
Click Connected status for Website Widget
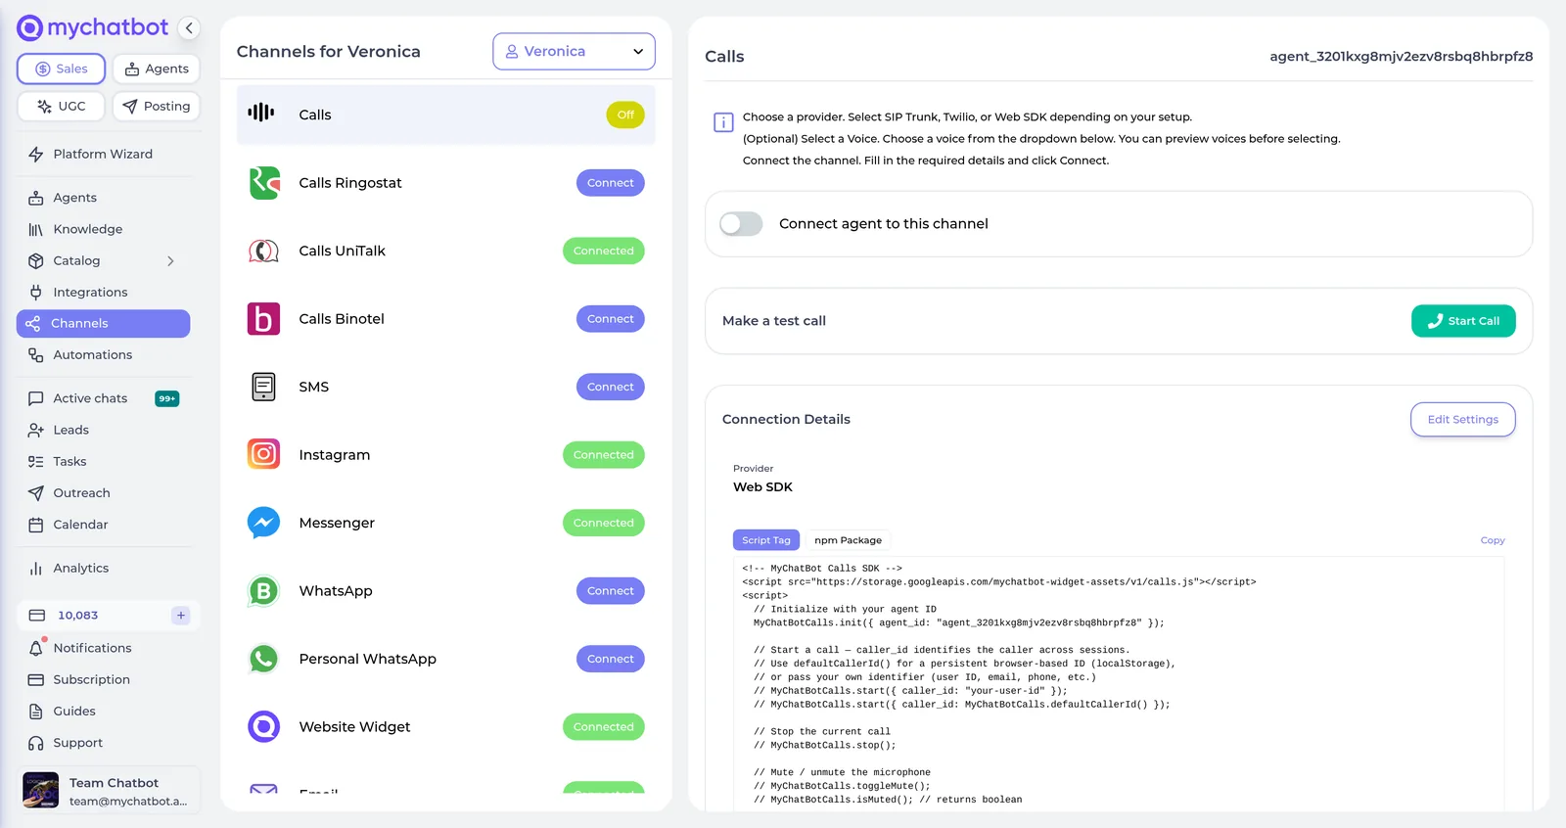[x=604, y=727]
